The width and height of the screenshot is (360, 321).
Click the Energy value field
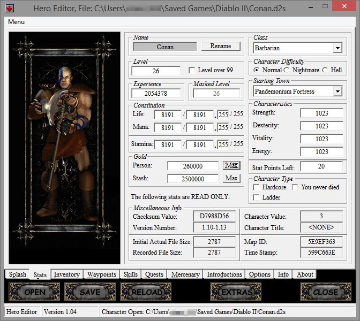[321, 151]
